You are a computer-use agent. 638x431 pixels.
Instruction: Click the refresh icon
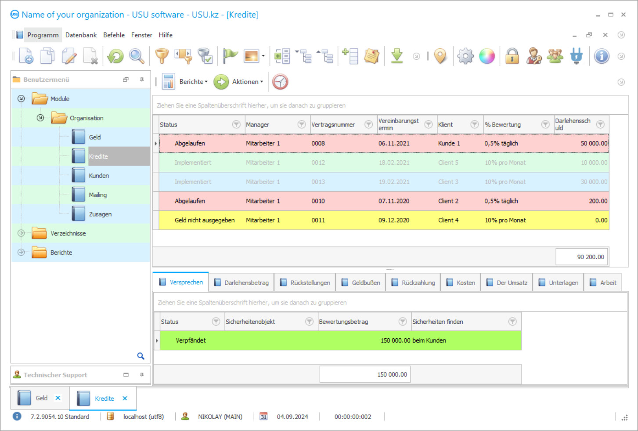point(115,56)
